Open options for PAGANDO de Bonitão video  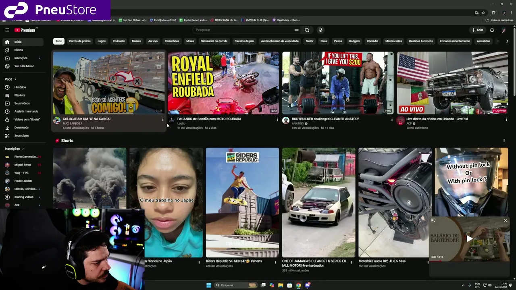pos(277,119)
